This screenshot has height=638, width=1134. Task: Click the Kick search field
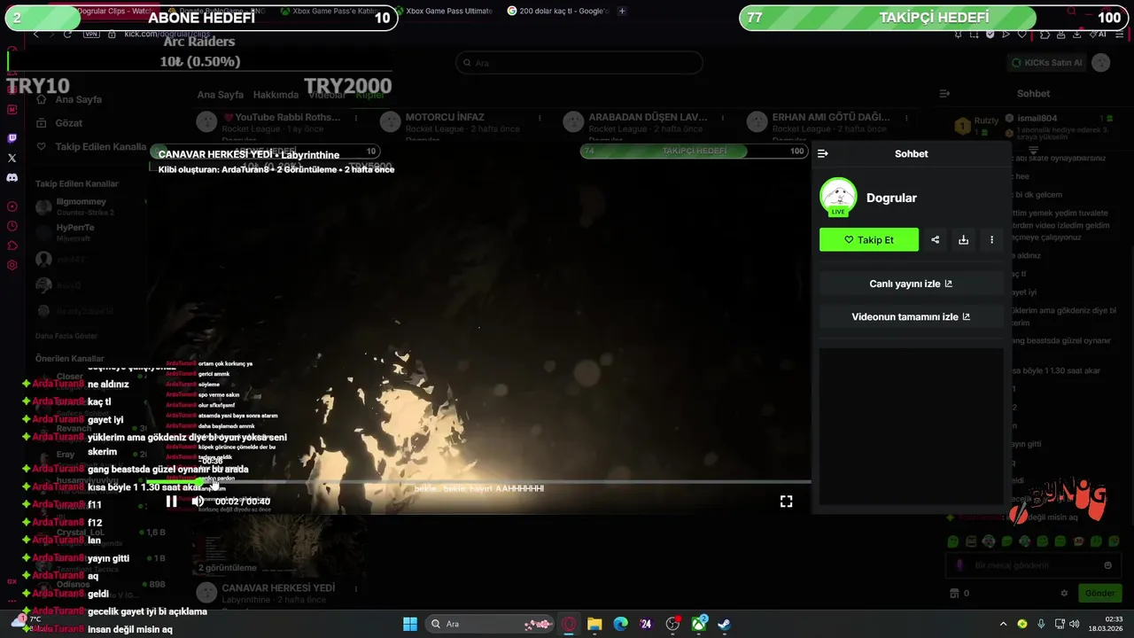coord(579,63)
